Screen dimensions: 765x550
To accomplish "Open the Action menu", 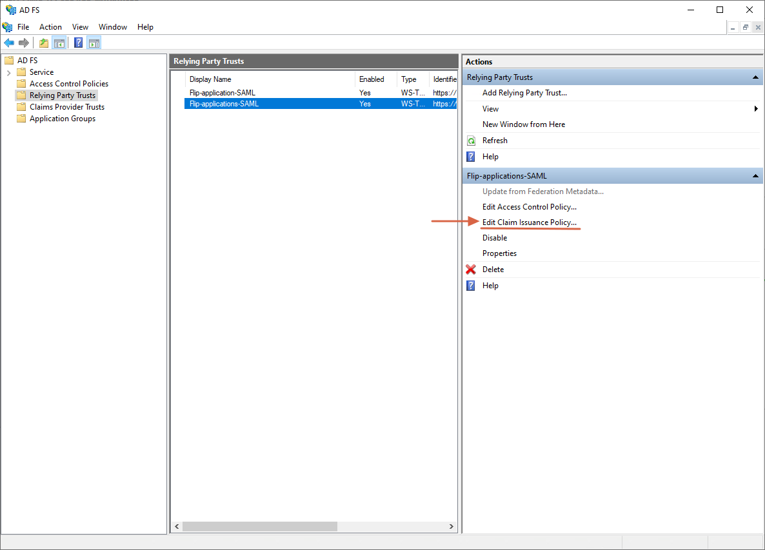I will click(x=51, y=27).
